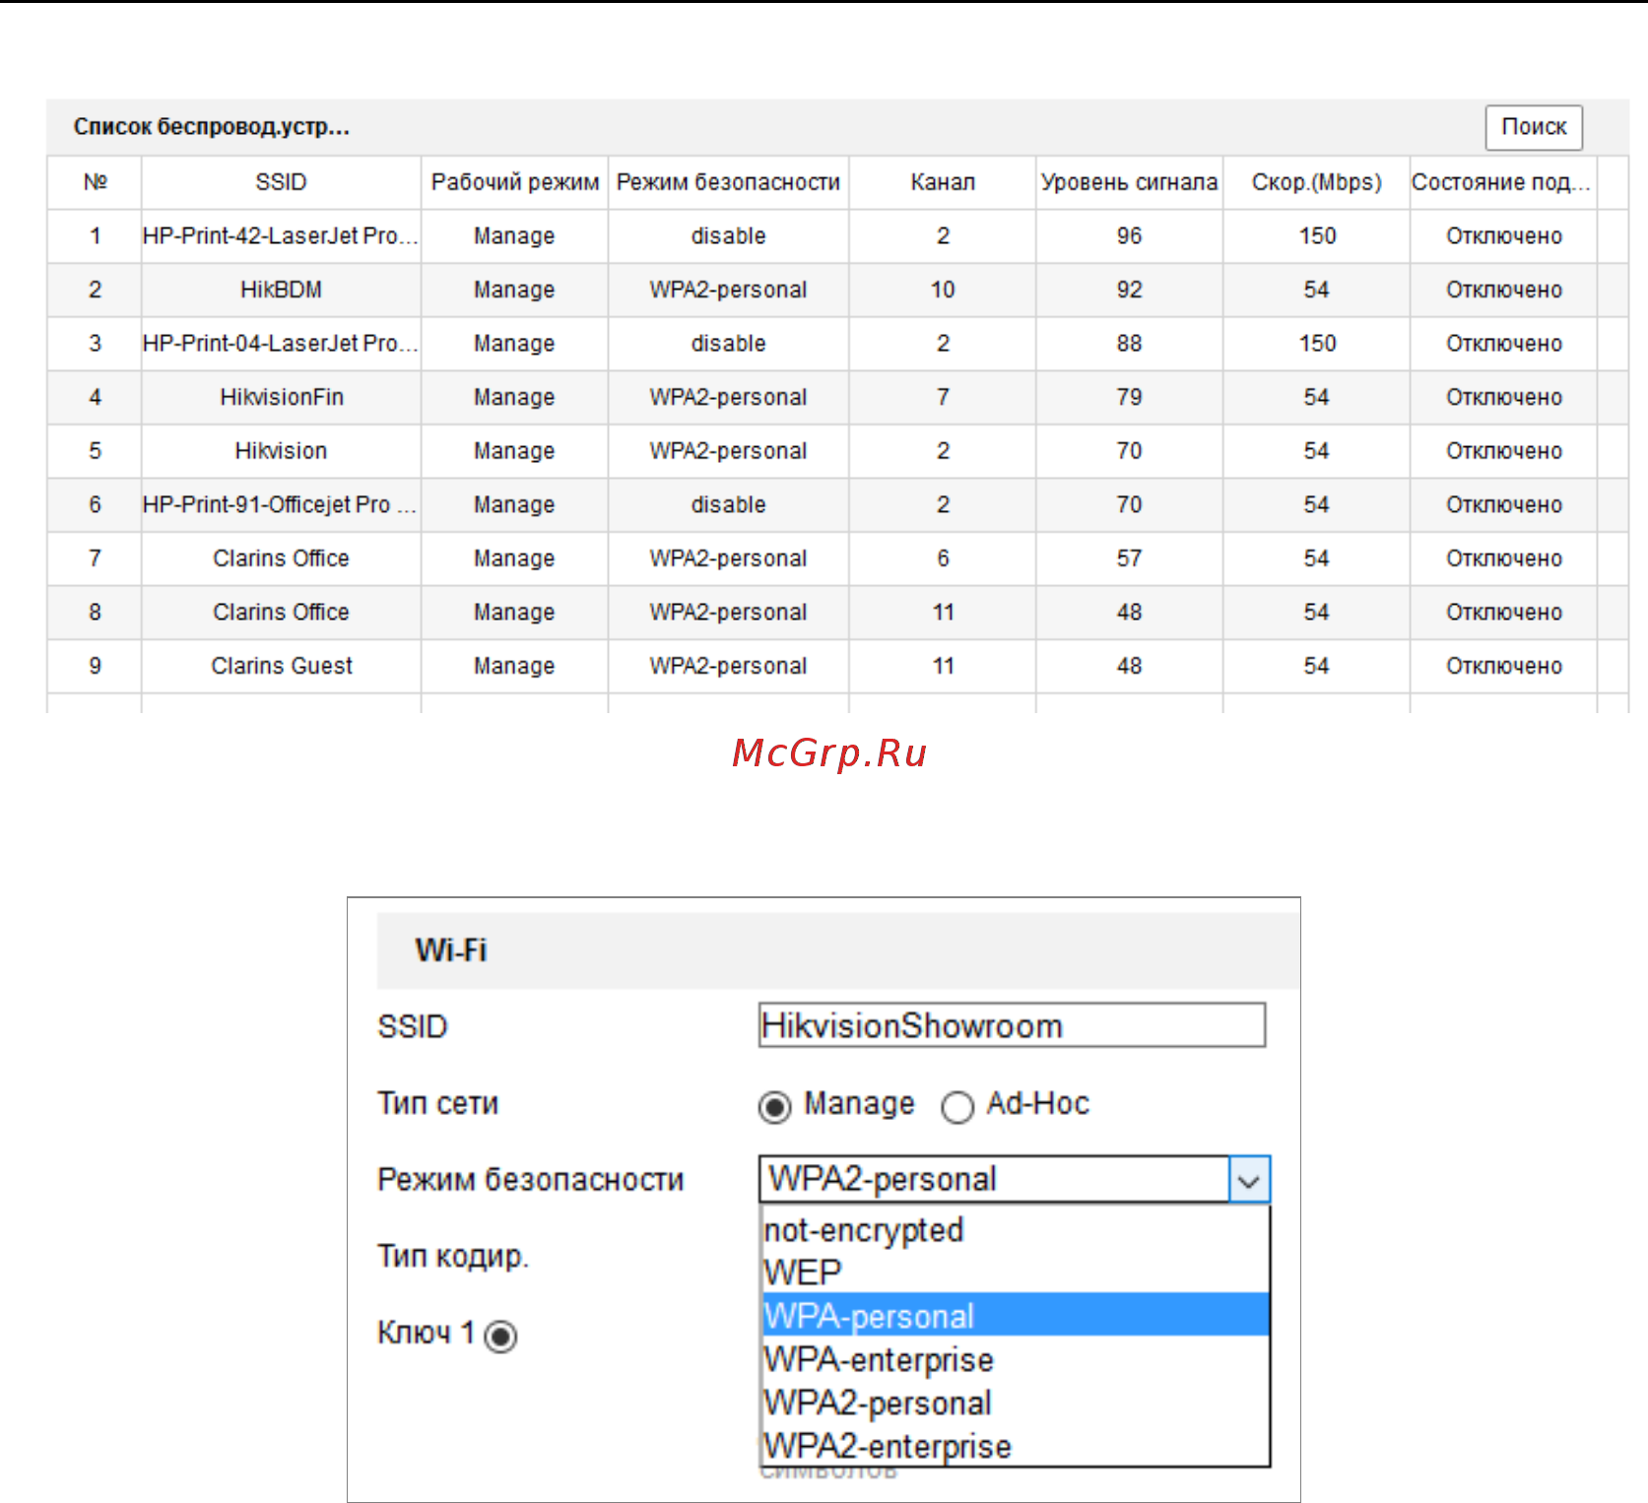Click the SSID column header
The height and width of the screenshot is (1503, 1648).
coord(281,182)
